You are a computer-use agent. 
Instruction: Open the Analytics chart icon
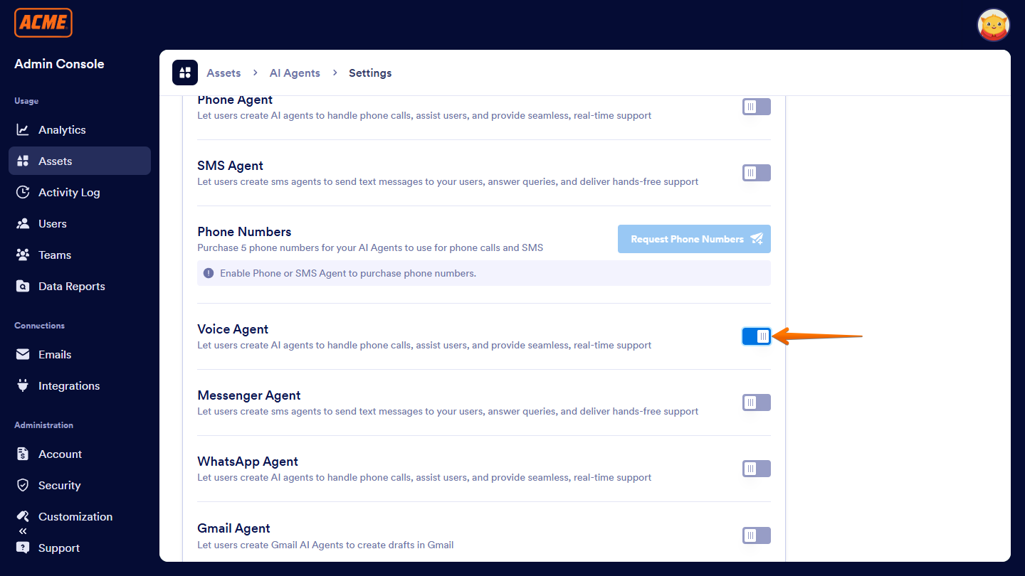(23, 129)
